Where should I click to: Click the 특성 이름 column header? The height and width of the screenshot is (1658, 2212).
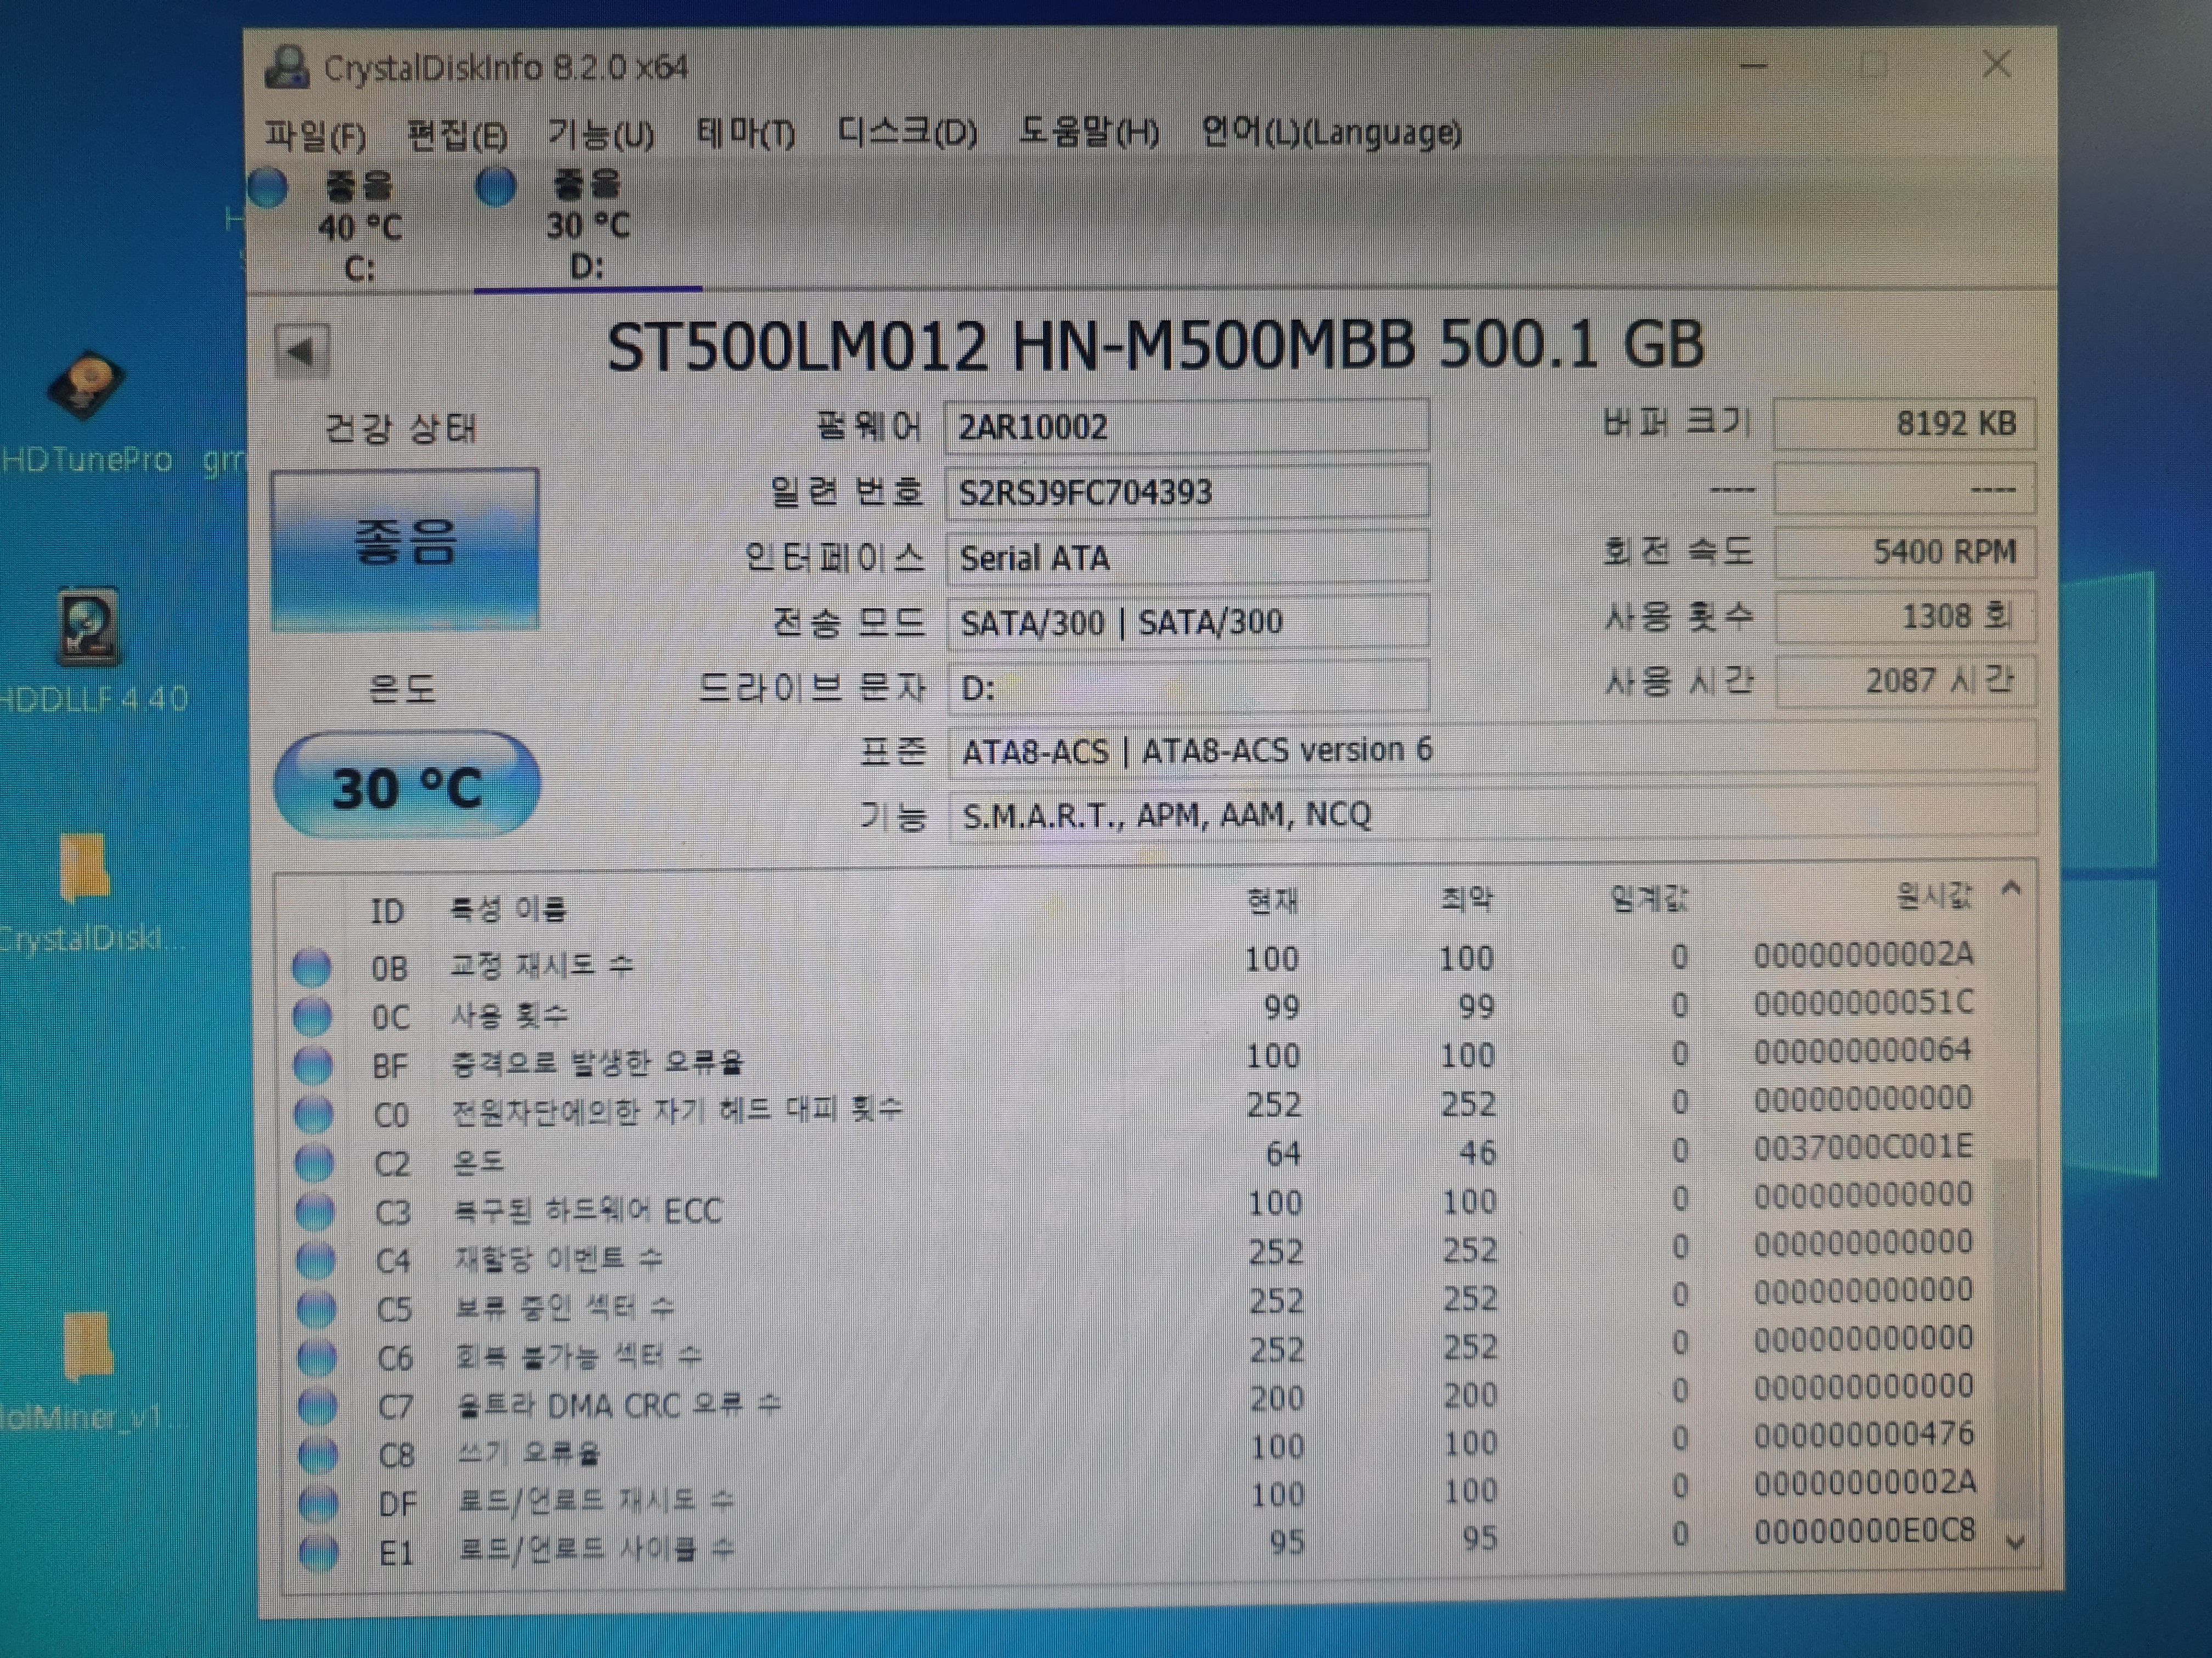(508, 909)
